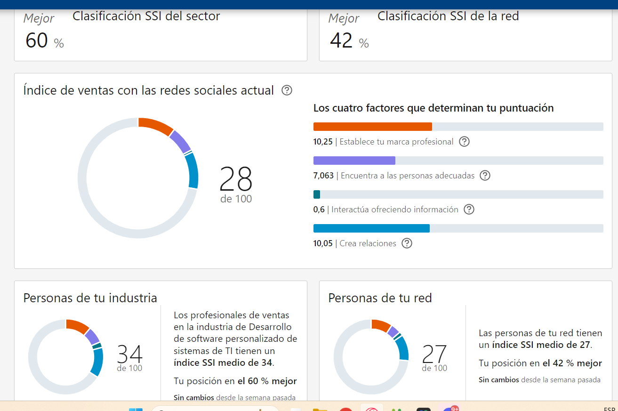Viewport: 618px width, 411px height.
Task: Click the large donut chart showing 28
Action: [x=138, y=177]
